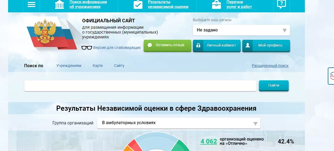Click the institution building icon
This screenshot has width=334, height=151.
pyautogui.click(x=59, y=4)
